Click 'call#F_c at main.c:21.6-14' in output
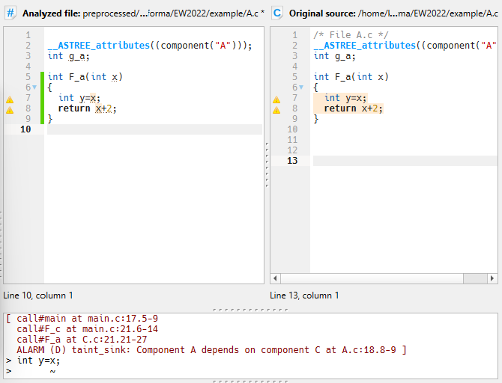Viewport: 502px width, 383px height. tap(88, 329)
